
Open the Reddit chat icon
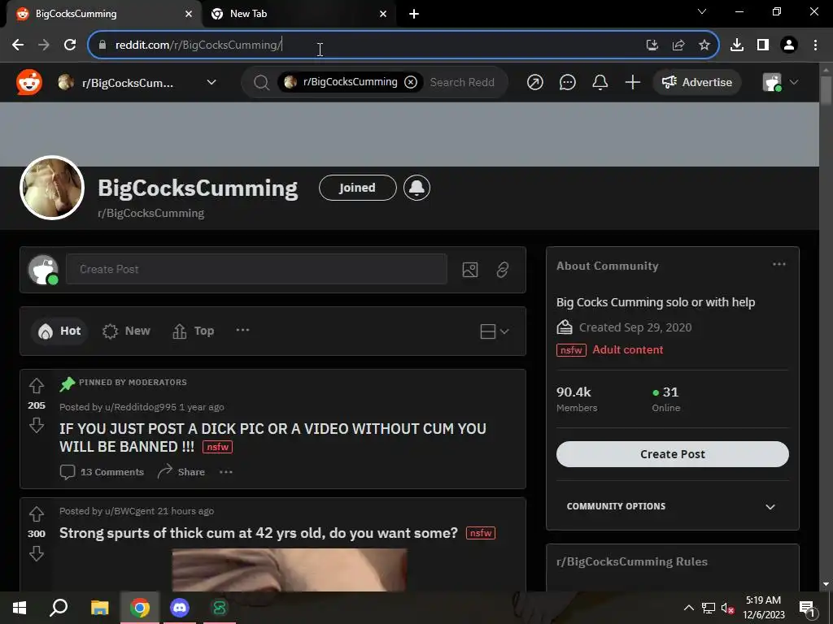click(567, 82)
